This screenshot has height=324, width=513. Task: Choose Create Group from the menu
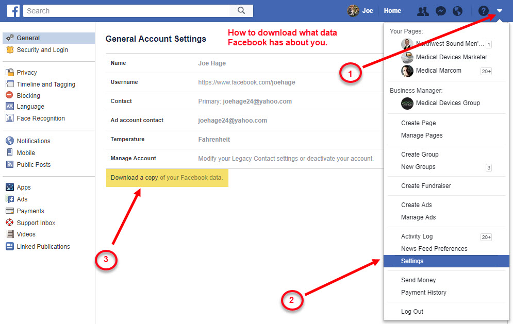(420, 155)
